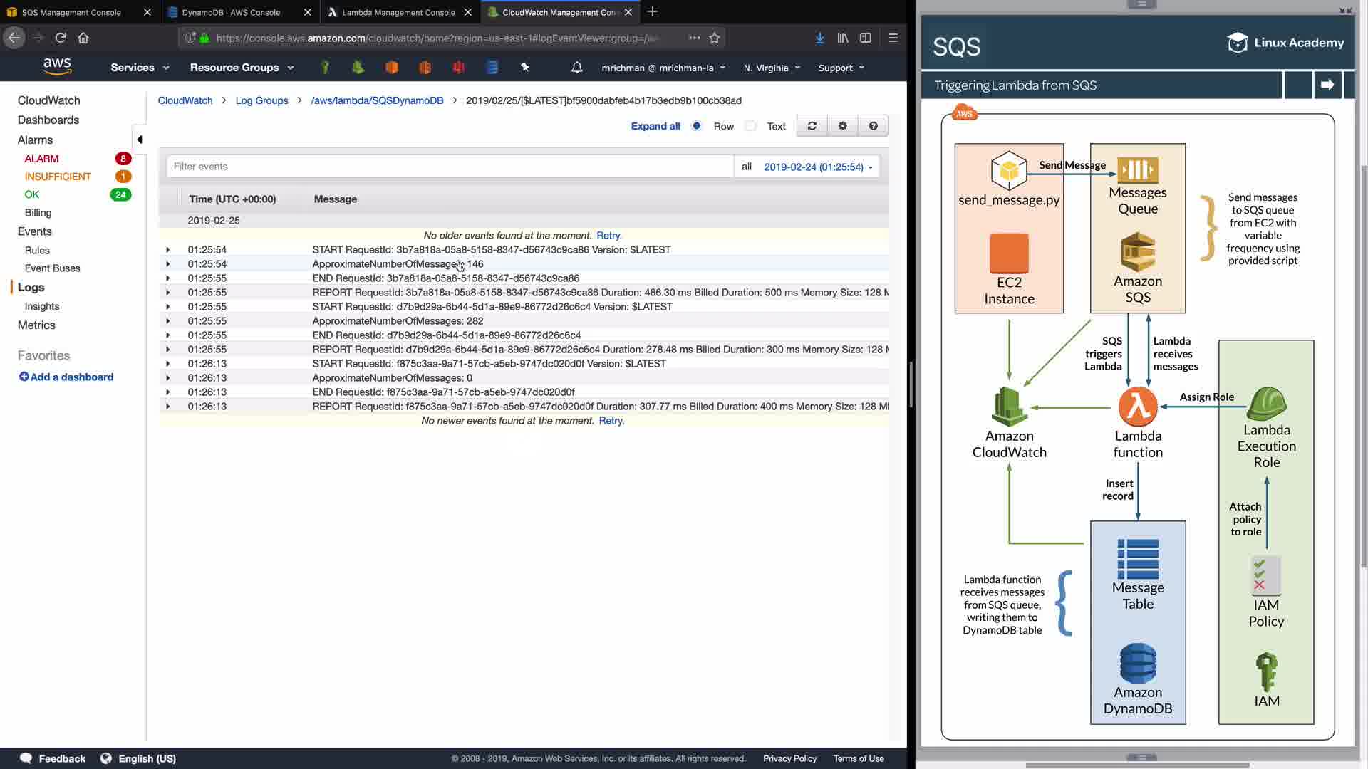Click the Expand all link
1368x769 pixels.
pyautogui.click(x=655, y=126)
